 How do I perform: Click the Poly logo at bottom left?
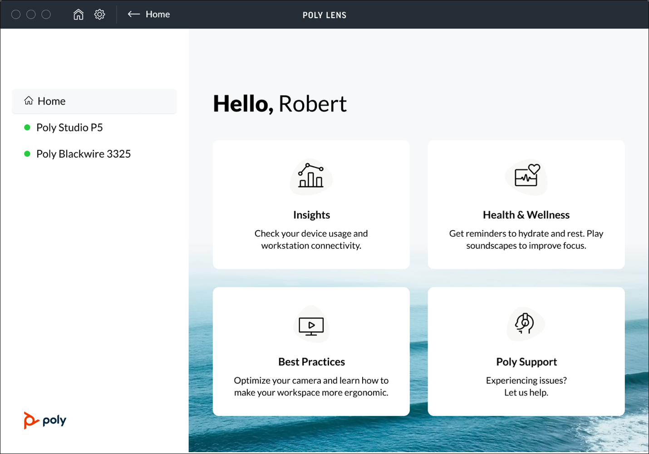point(44,420)
